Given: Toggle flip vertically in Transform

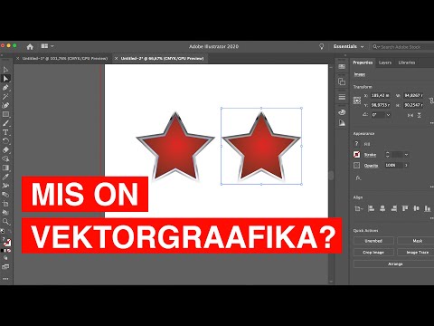Looking at the screenshot, I should pos(420,115).
